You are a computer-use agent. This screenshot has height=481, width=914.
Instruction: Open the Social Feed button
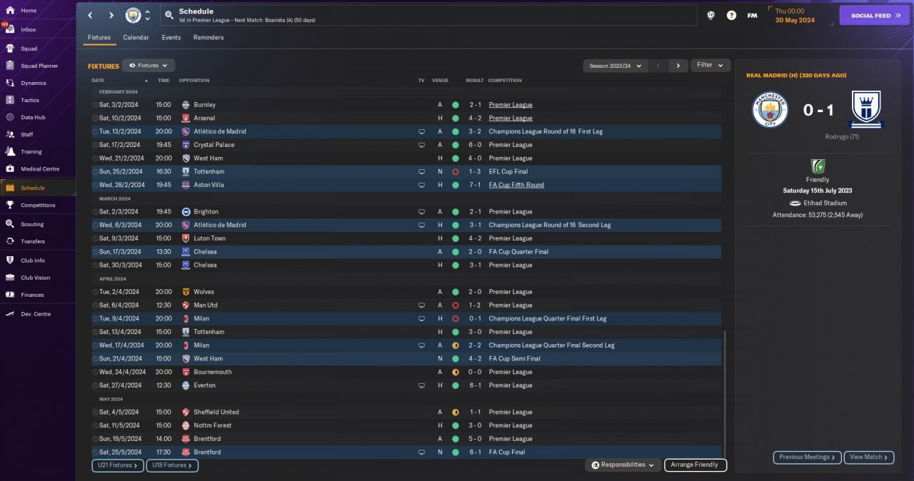click(x=875, y=15)
